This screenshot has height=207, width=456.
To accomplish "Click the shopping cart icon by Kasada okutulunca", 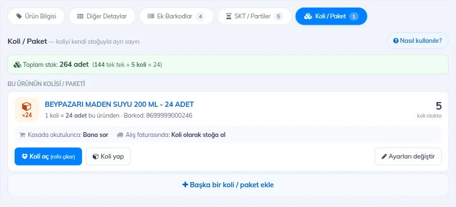I will [22, 135].
